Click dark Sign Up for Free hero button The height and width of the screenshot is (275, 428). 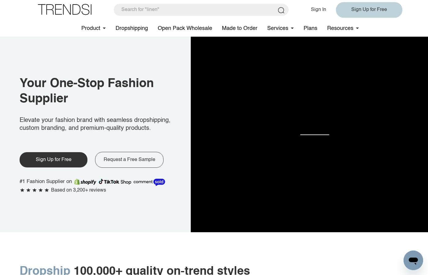tap(53, 159)
